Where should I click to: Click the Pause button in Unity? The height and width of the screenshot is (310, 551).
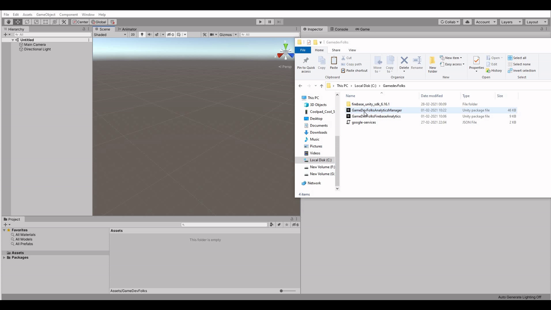(269, 22)
